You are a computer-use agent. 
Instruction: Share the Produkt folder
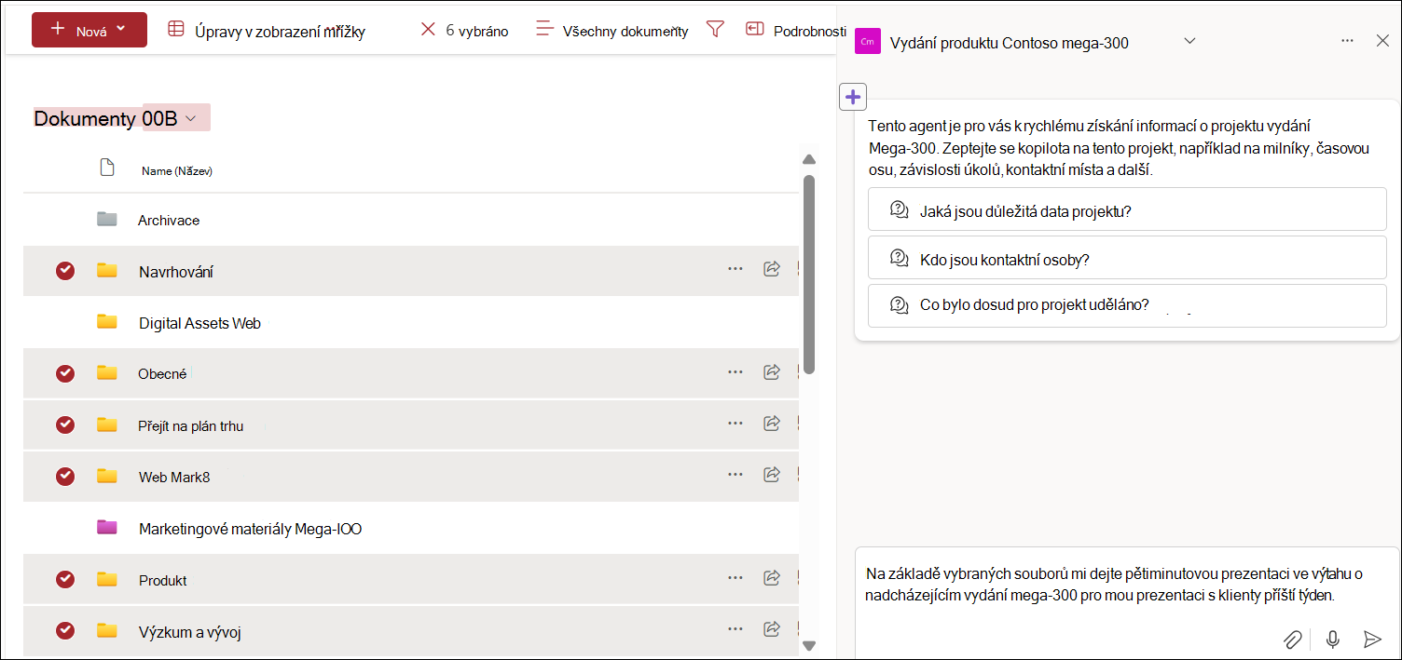(x=772, y=577)
